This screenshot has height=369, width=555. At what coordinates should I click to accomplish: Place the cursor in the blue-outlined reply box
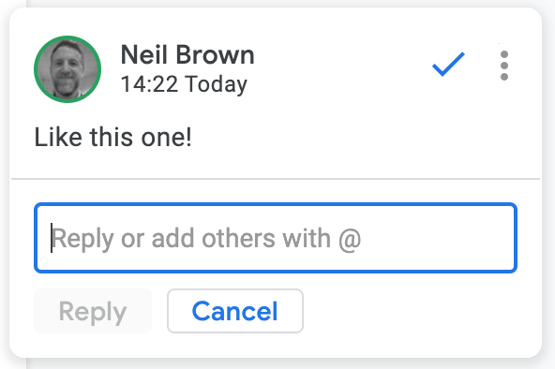pyautogui.click(x=276, y=238)
